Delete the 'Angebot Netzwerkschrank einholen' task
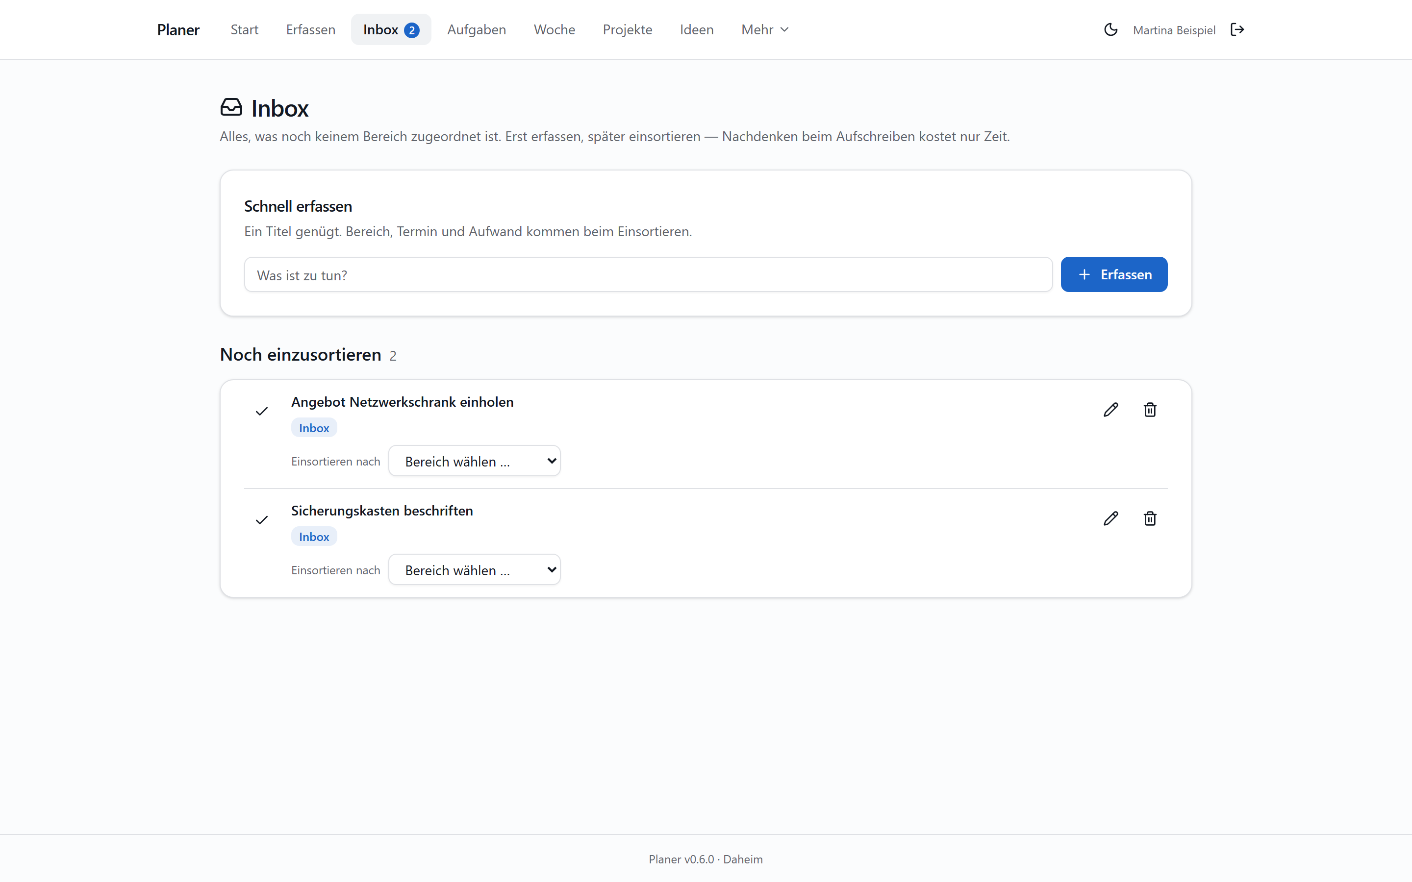 coord(1149,410)
